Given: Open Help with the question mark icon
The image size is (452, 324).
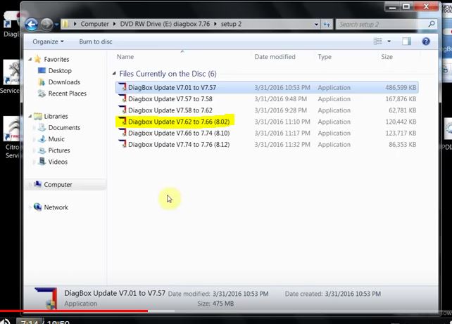Looking at the screenshot, I should click(426, 41).
